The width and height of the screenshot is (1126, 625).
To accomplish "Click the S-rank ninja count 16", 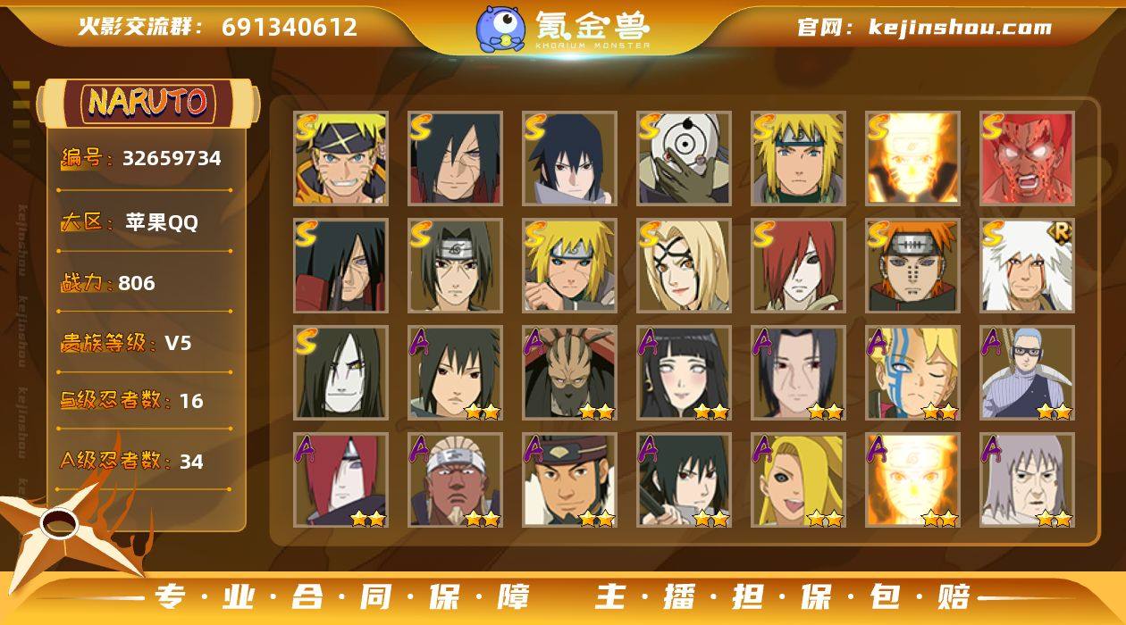I will 191,401.
